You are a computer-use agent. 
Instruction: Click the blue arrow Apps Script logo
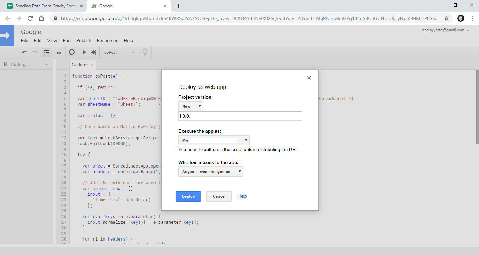(7, 35)
